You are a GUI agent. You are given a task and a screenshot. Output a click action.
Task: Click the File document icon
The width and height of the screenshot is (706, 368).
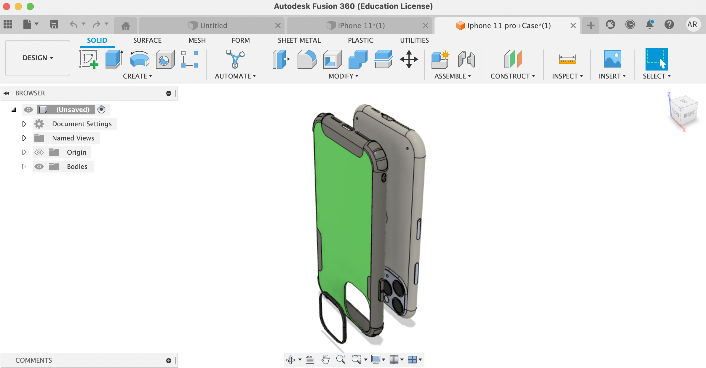(27, 24)
